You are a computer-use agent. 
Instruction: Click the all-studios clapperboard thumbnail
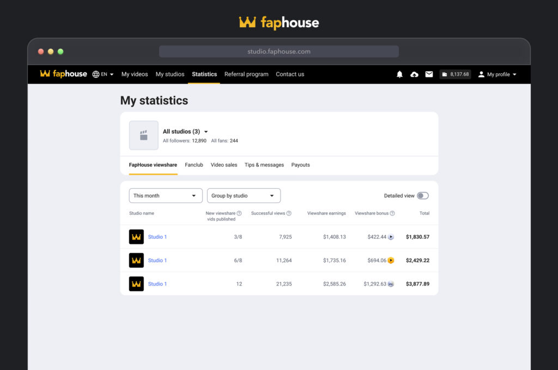click(144, 135)
